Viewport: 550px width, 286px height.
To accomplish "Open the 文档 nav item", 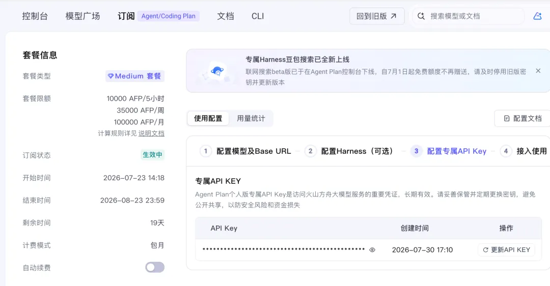I will point(225,16).
